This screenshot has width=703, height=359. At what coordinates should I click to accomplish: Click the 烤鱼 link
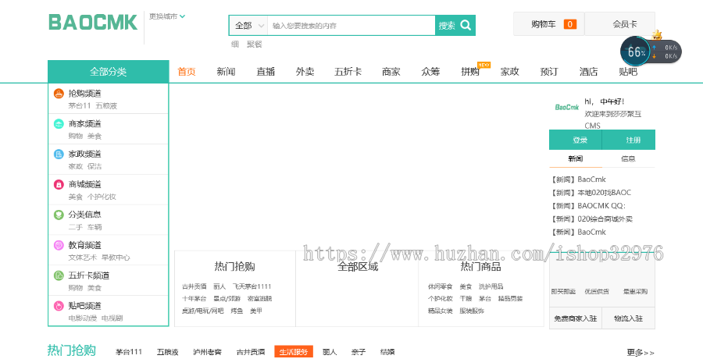tap(237, 311)
